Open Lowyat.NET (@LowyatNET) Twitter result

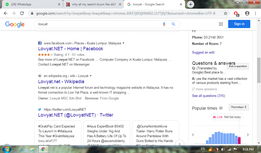pos(75,115)
